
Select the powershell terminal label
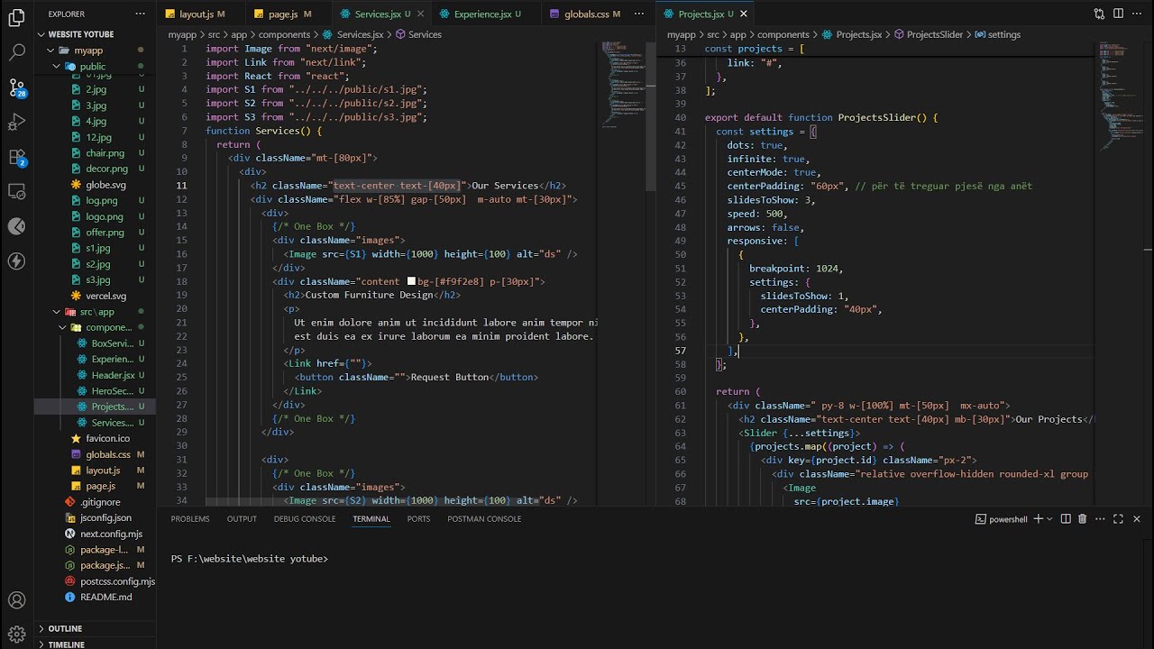[1002, 519]
